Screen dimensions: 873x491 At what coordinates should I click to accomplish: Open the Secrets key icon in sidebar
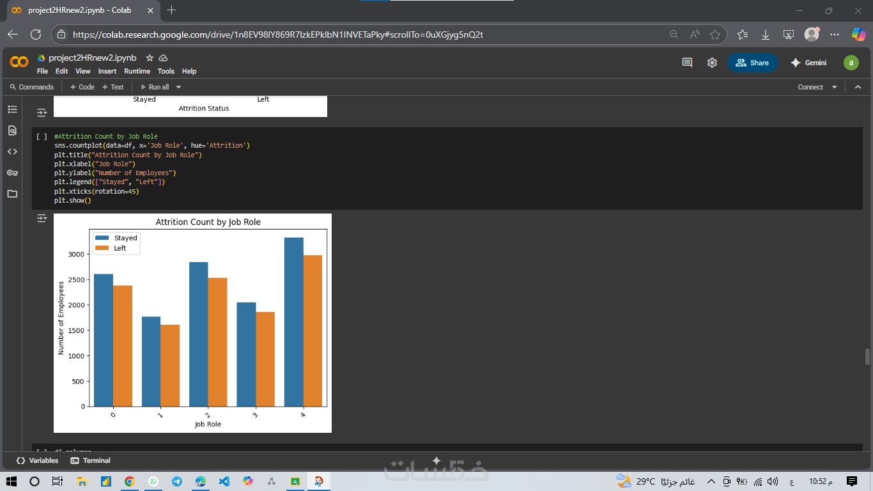(x=12, y=173)
